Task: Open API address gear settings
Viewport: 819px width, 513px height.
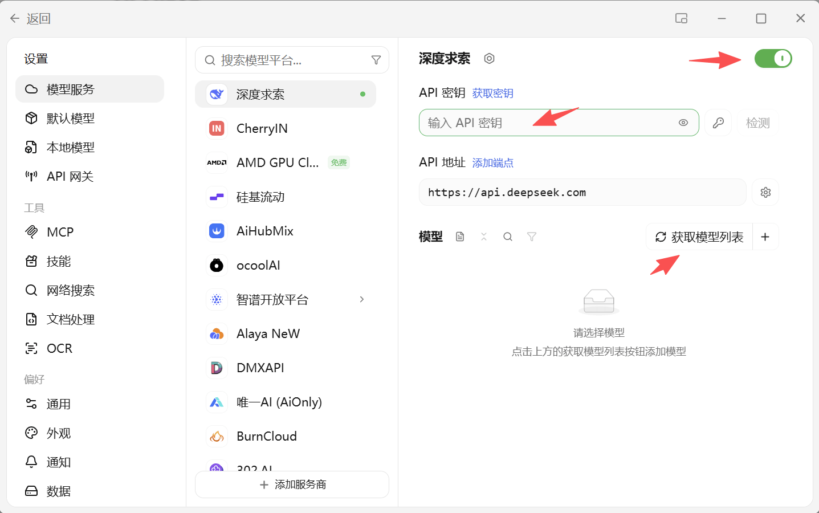Action: point(765,192)
